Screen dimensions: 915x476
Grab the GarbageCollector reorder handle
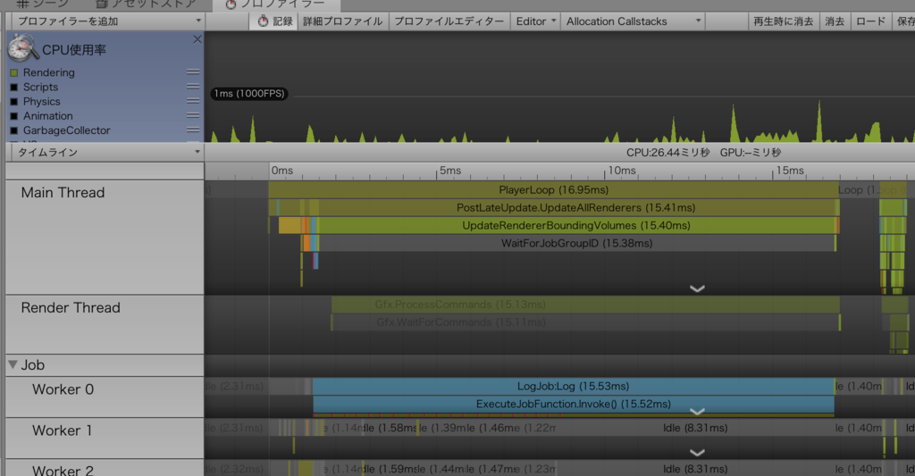pos(193,130)
